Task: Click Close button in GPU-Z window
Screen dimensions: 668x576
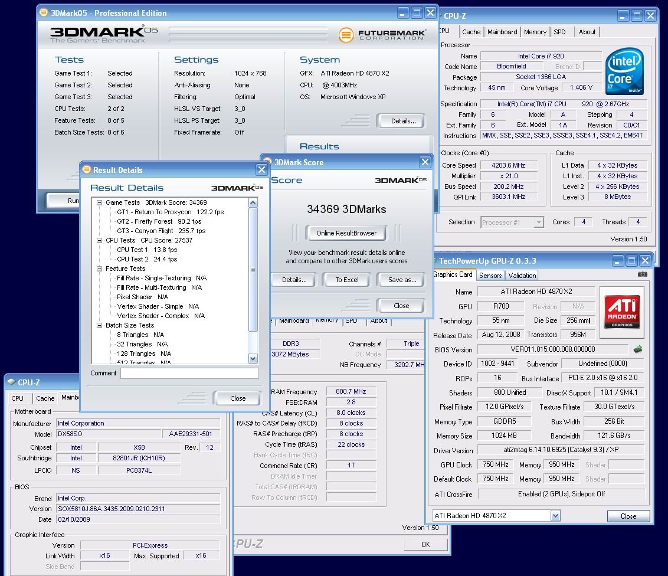Action: coord(628,516)
